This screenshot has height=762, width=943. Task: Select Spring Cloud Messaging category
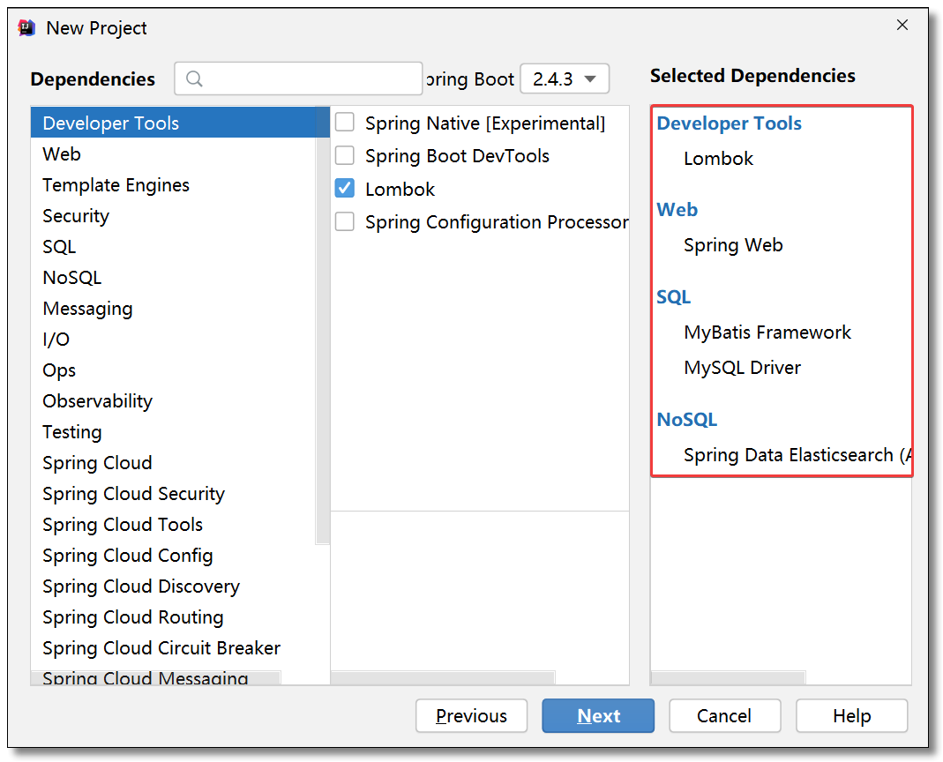(146, 677)
